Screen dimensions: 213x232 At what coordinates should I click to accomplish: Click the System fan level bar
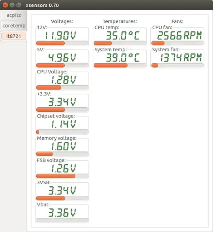pyautogui.click(x=177, y=65)
